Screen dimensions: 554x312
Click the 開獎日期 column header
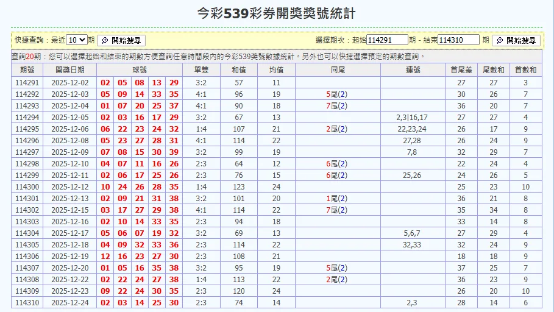[69, 70]
